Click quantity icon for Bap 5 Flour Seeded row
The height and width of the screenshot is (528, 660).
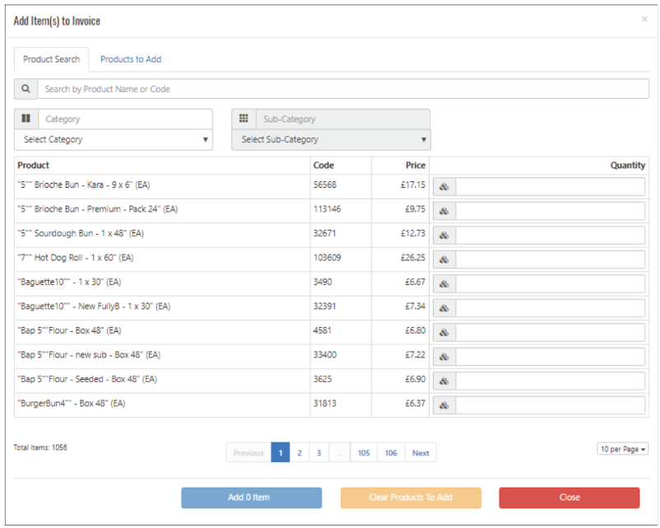443,381
